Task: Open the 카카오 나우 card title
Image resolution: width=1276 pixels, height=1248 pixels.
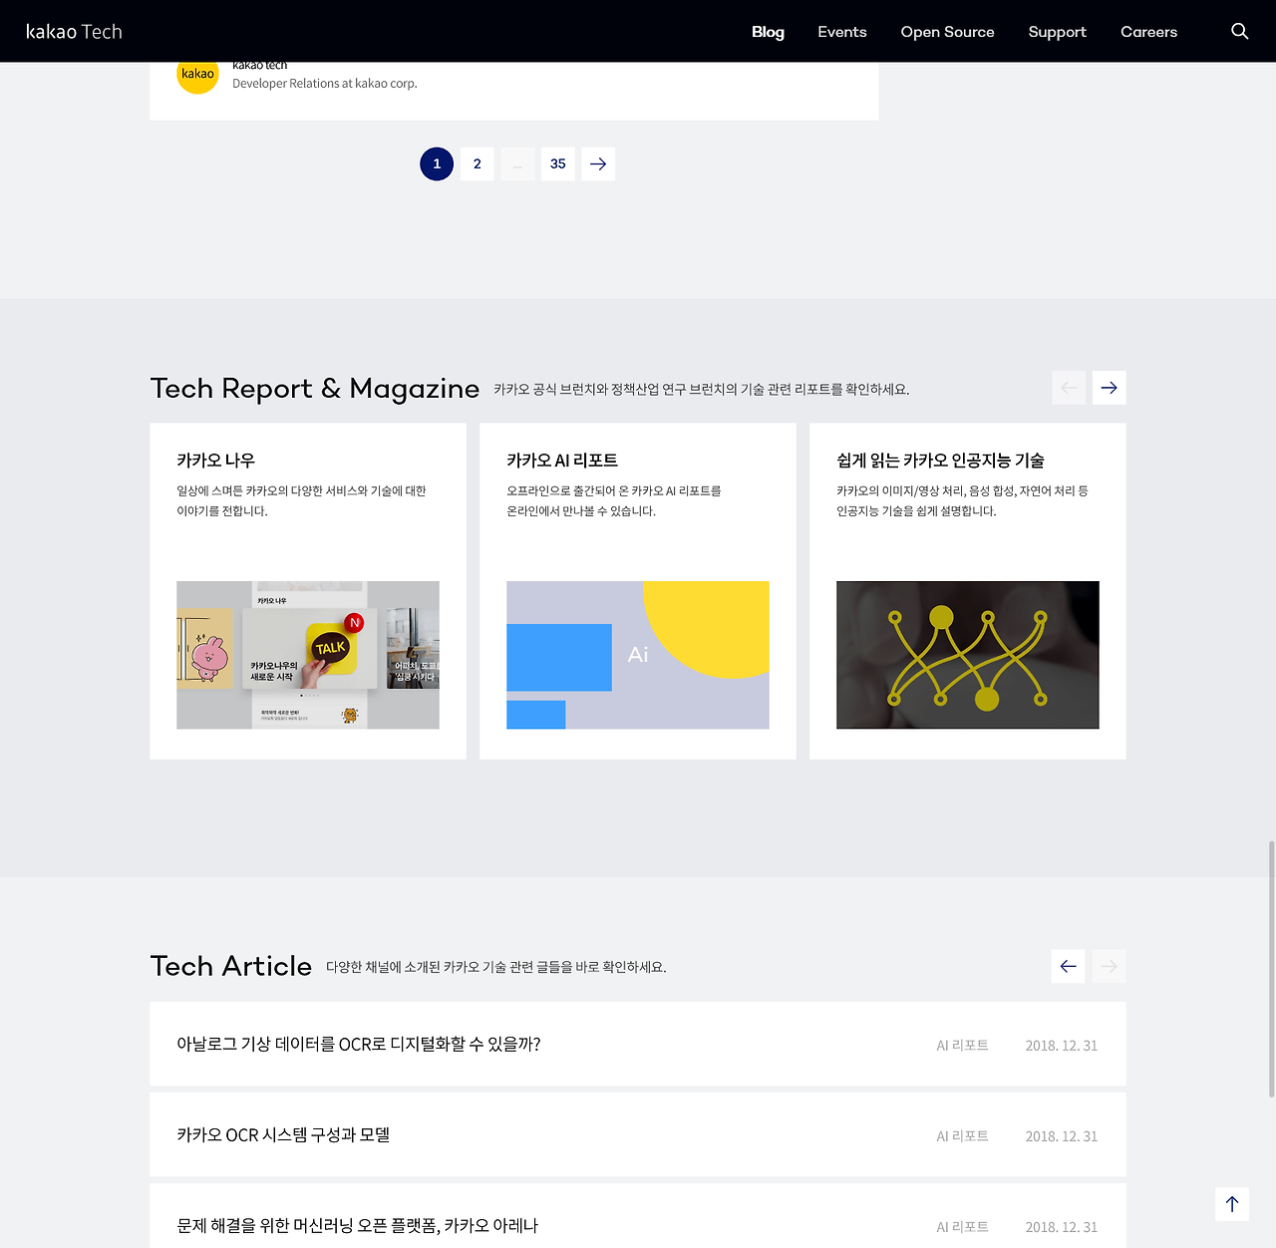Action: pyautogui.click(x=216, y=461)
